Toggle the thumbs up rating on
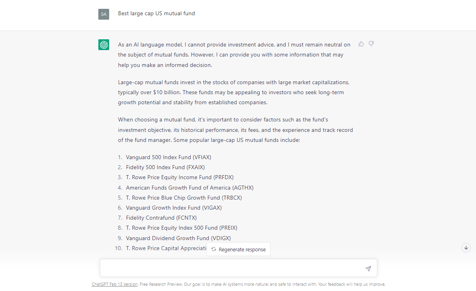Screen dimensions: 476x291 point(361,44)
